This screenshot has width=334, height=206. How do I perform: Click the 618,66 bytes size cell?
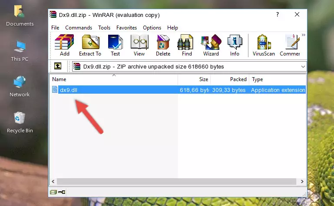(x=194, y=90)
